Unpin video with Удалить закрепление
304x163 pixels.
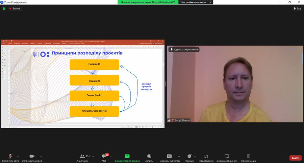(x=184, y=50)
